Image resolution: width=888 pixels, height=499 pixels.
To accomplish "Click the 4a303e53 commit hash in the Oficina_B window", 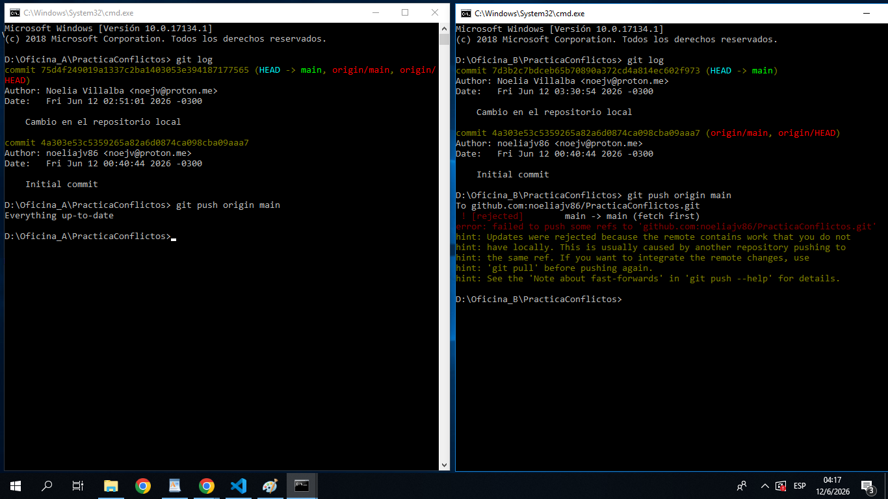I will point(596,133).
